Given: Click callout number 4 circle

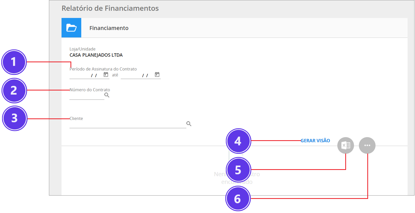Looking at the screenshot, I should click(x=238, y=141).
